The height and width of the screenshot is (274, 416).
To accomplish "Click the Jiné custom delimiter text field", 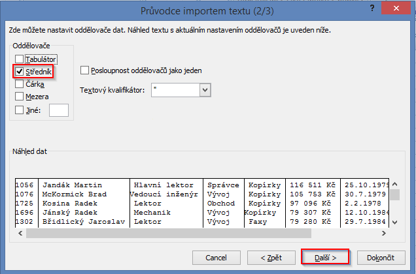I will [x=59, y=110].
